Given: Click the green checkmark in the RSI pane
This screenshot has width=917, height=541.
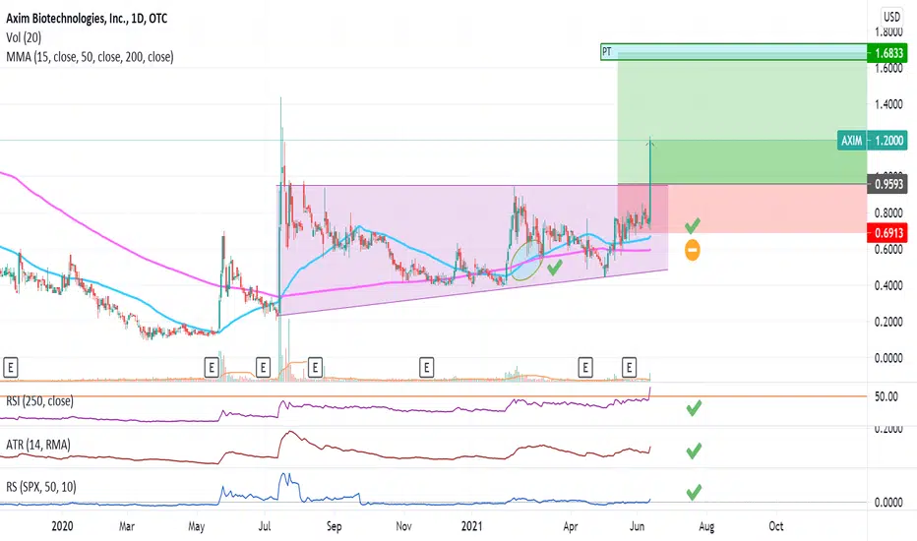Looking at the screenshot, I should [x=694, y=407].
